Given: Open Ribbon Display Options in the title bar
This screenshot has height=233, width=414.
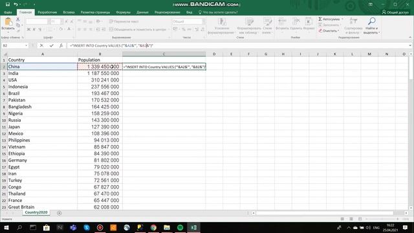Looking at the screenshot, I should point(371,5).
